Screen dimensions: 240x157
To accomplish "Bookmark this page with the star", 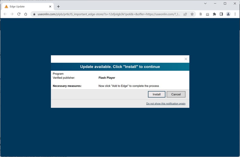I will click(192, 14).
